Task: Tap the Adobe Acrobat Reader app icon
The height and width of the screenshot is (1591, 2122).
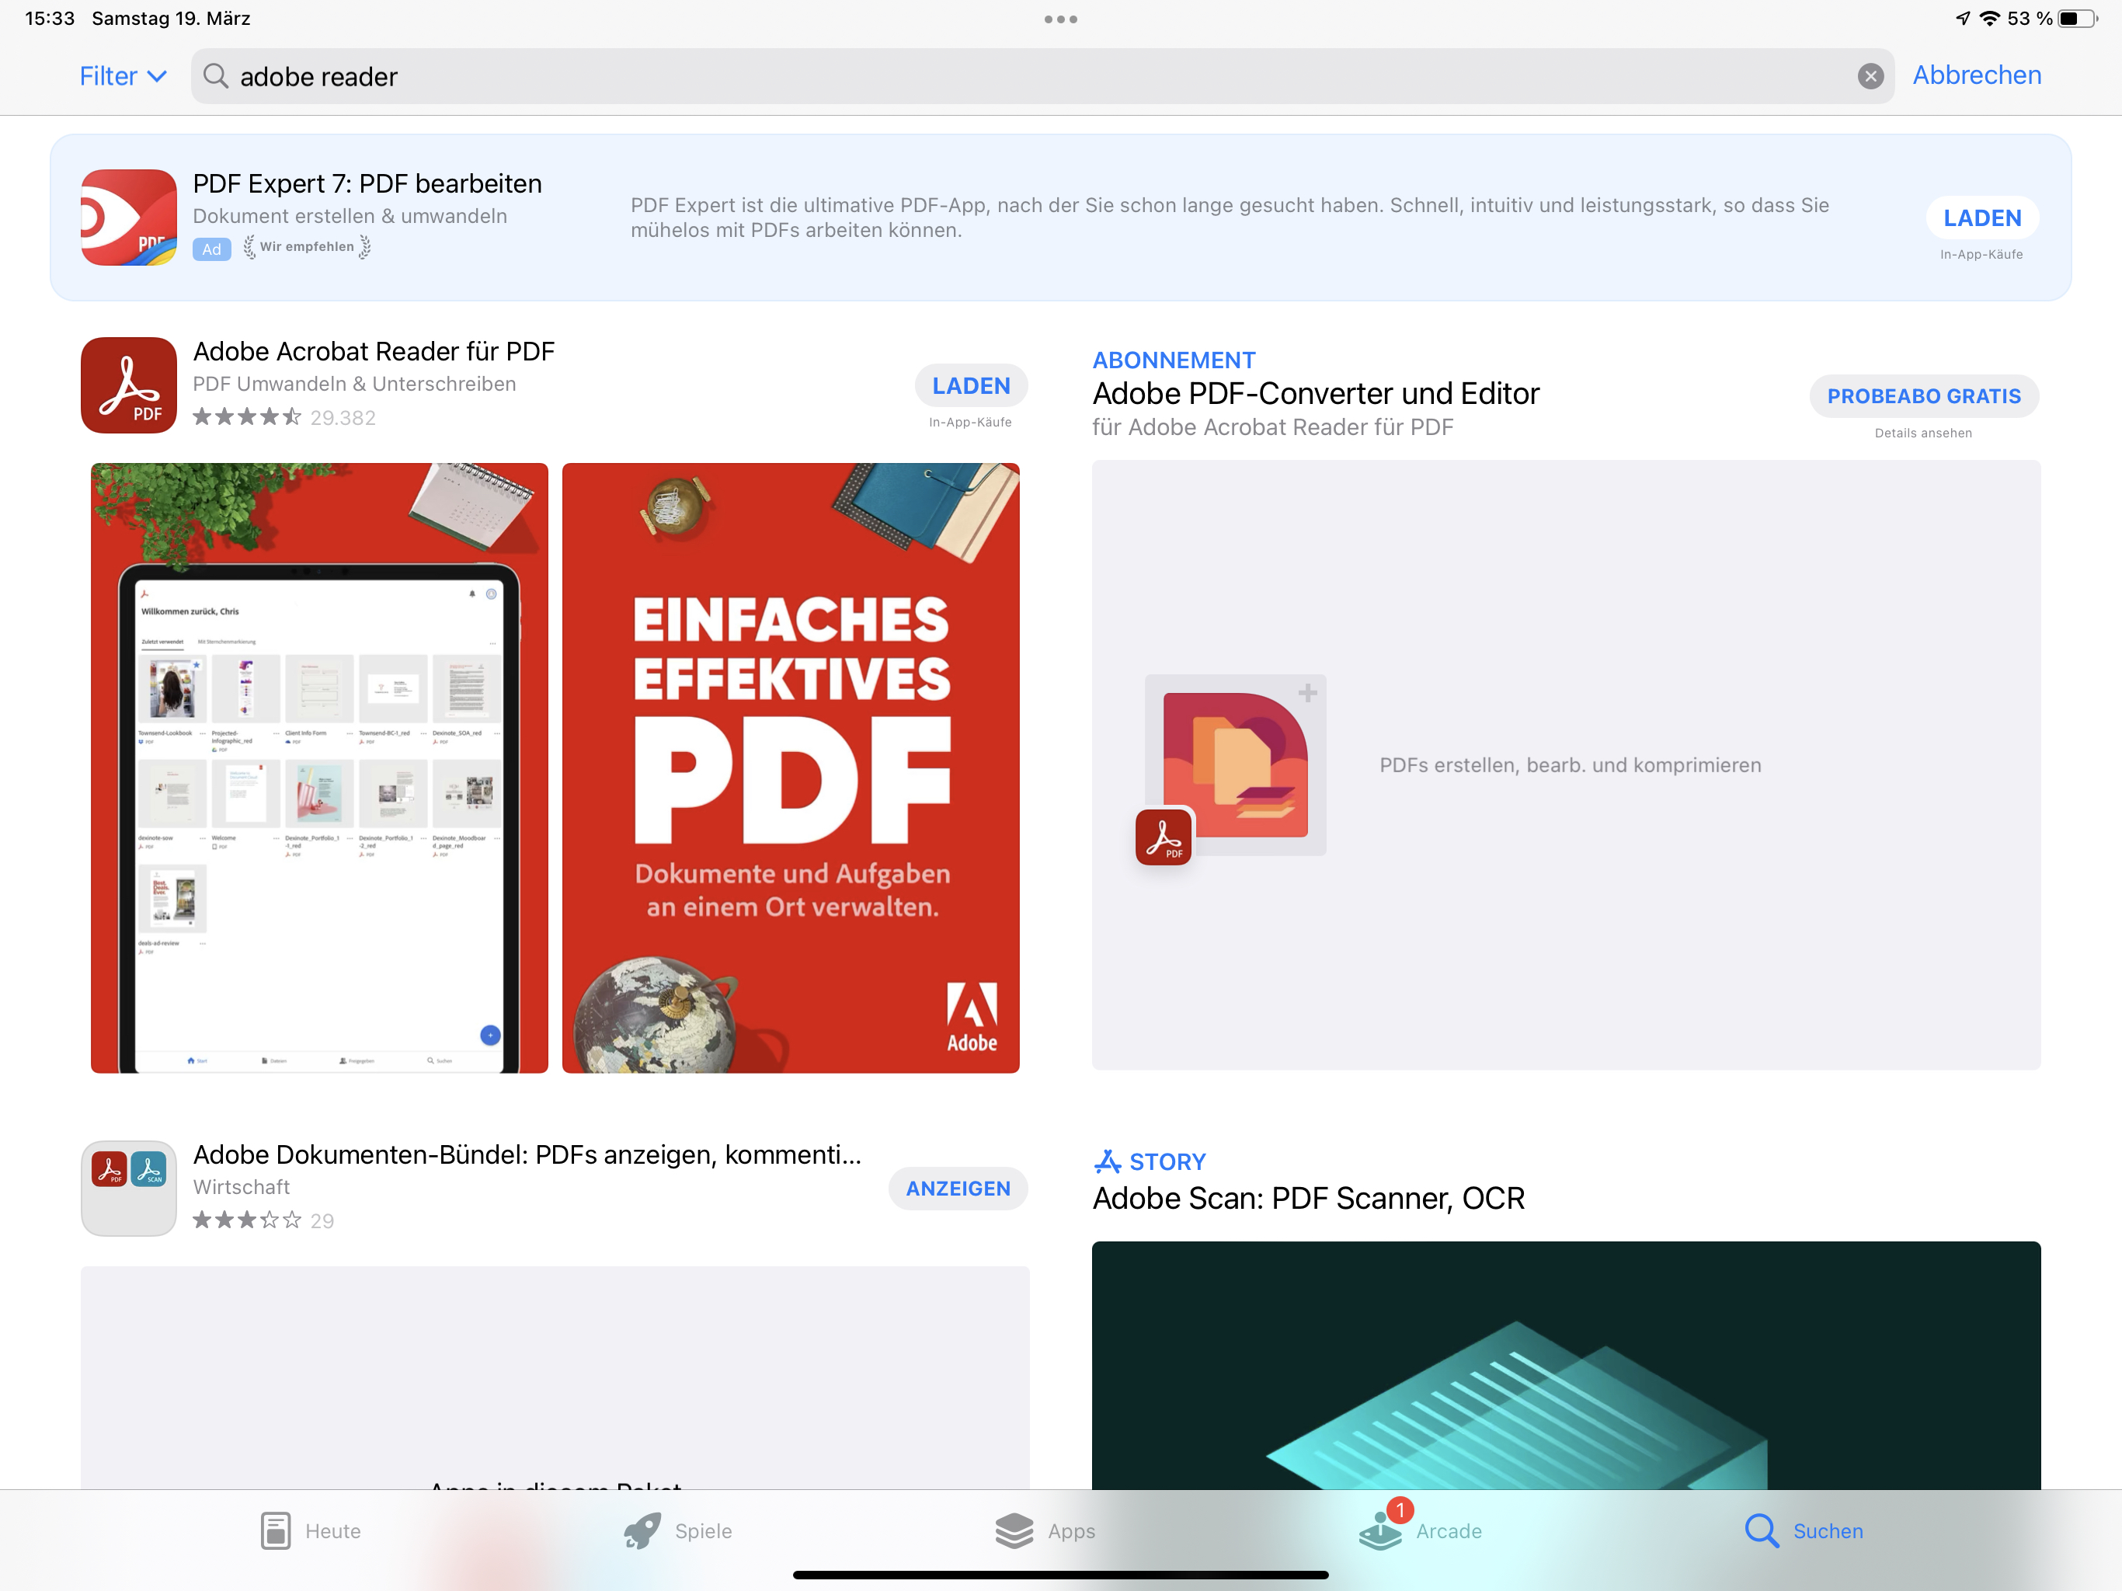Action: (129, 385)
